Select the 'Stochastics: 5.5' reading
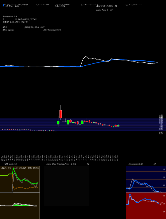 10,17
